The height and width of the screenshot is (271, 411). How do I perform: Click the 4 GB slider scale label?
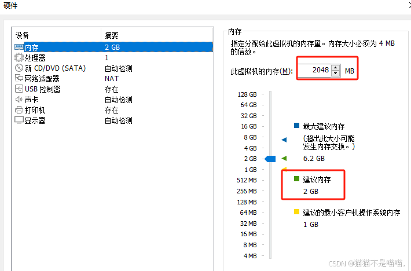pos(250,148)
